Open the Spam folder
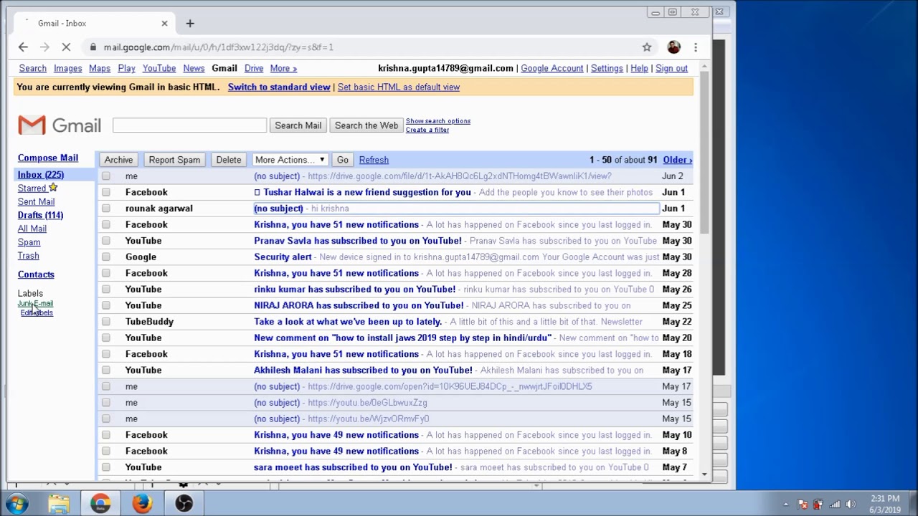This screenshot has width=918, height=516. [x=29, y=242]
